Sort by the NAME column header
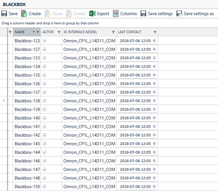Viewport: 218px width, 195px height. (19, 32)
